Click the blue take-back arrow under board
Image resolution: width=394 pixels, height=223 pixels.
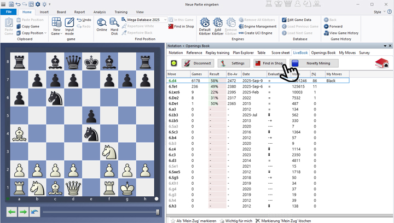coord(34,212)
